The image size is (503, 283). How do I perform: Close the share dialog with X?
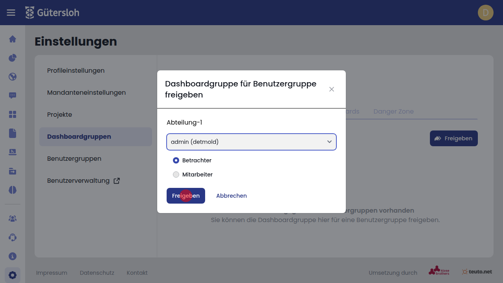pos(332,89)
